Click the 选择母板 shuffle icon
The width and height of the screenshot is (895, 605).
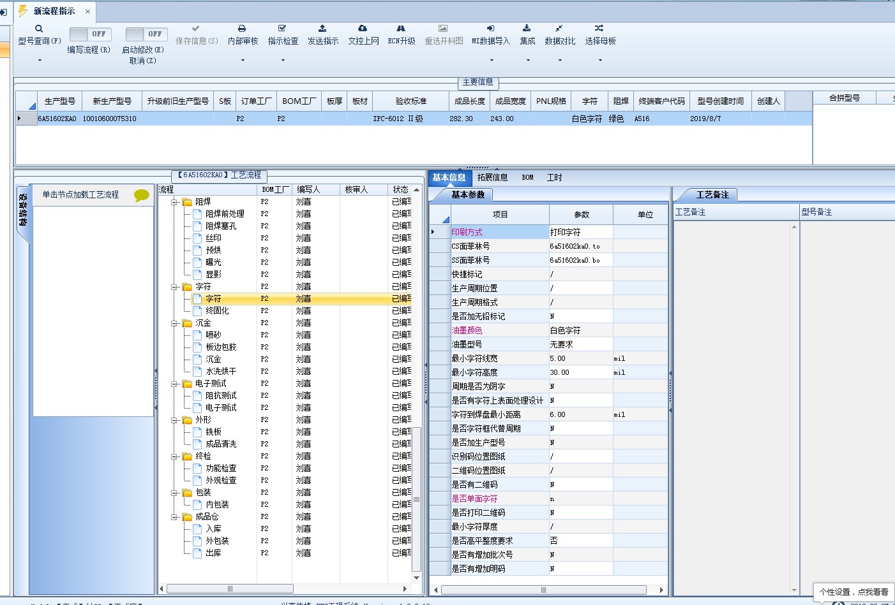[599, 29]
